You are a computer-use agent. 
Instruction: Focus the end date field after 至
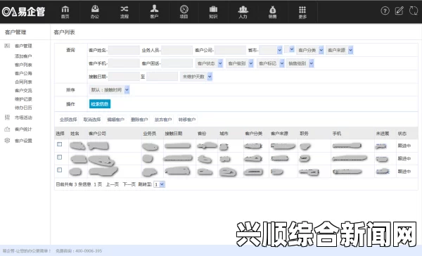pyautogui.click(x=162, y=77)
